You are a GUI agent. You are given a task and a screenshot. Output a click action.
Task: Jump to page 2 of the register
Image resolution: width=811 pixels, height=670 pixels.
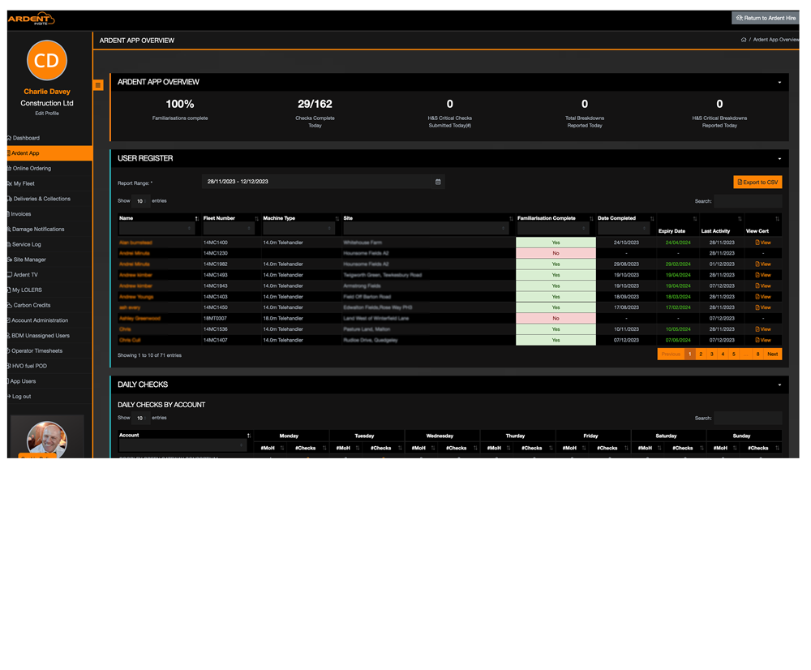point(701,354)
